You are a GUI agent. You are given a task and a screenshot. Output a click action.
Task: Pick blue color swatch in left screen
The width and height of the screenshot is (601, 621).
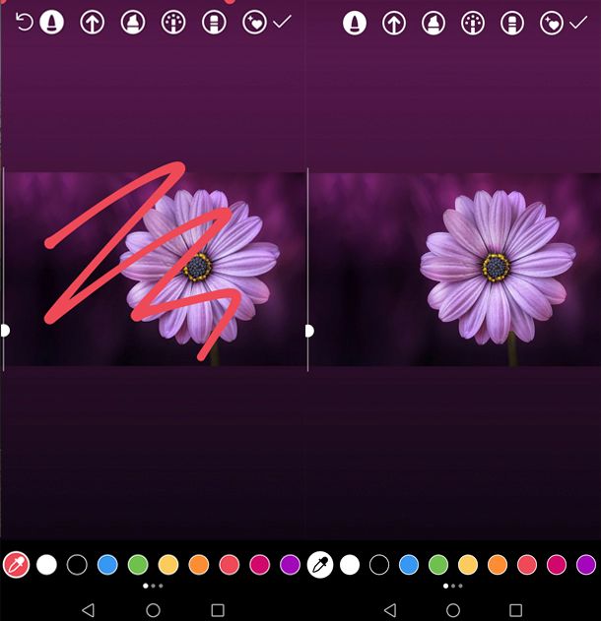point(107,565)
